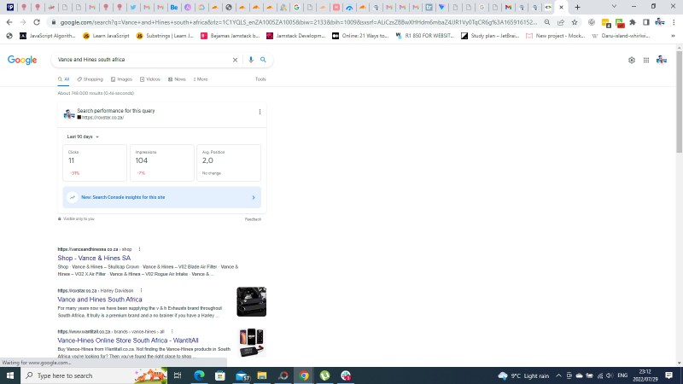Viewport: 683px width, 384px height.
Task: Open the Google apps grid
Action: [x=646, y=60]
